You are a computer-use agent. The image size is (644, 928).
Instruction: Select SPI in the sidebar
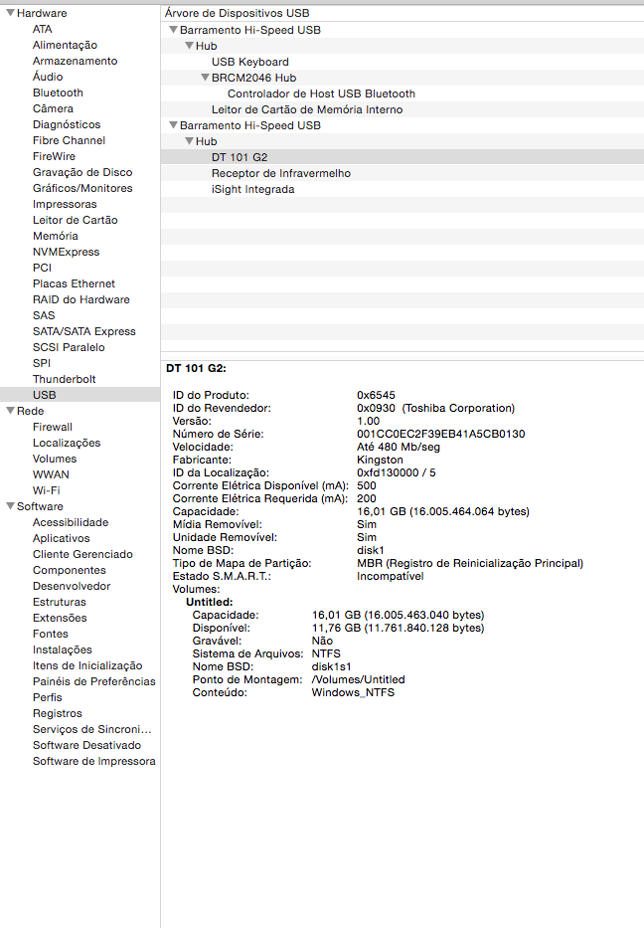[42, 363]
